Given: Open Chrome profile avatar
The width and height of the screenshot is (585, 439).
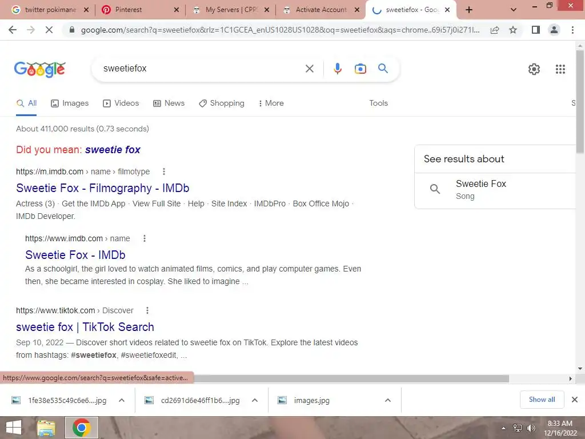Looking at the screenshot, I should (554, 30).
